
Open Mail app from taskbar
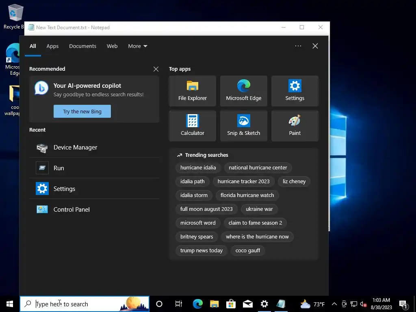coord(247,304)
